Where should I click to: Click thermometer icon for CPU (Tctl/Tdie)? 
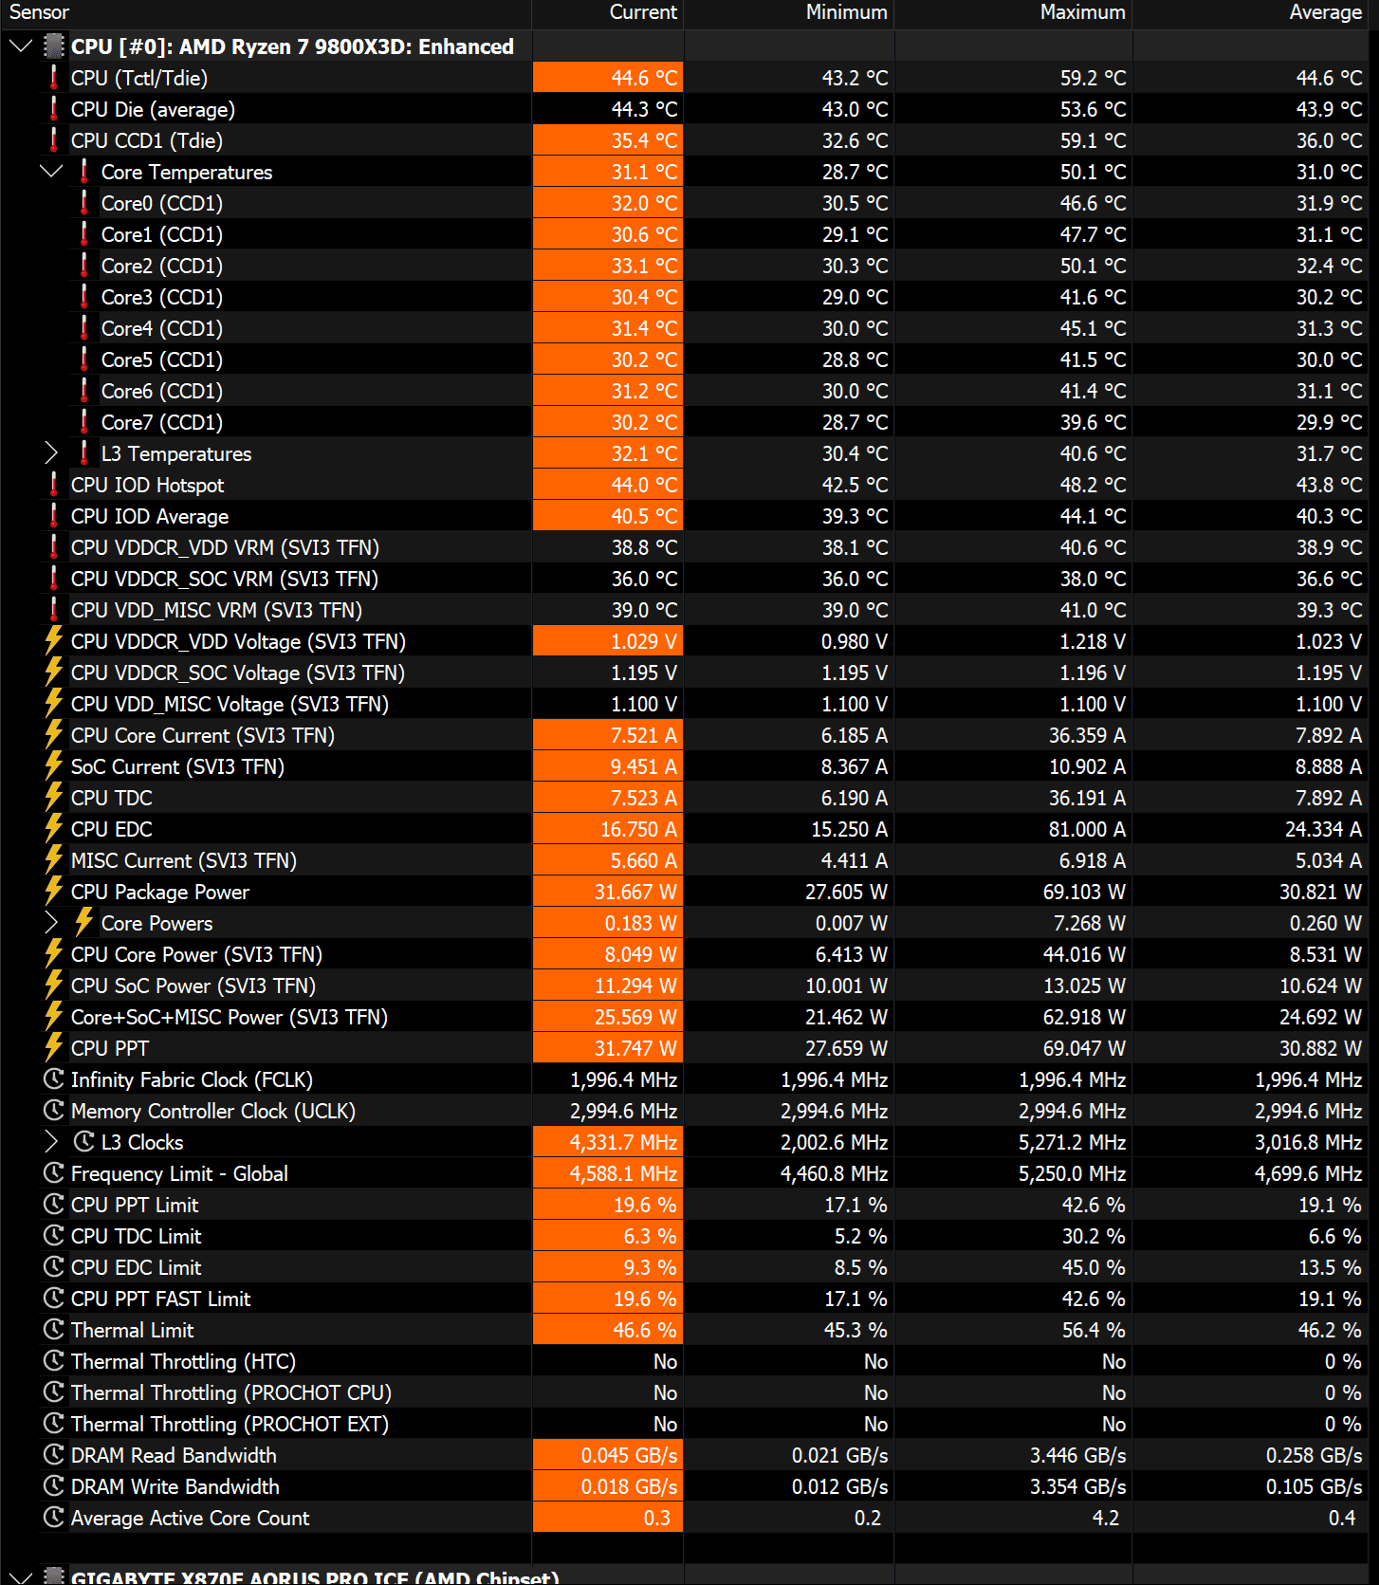pyautogui.click(x=54, y=78)
